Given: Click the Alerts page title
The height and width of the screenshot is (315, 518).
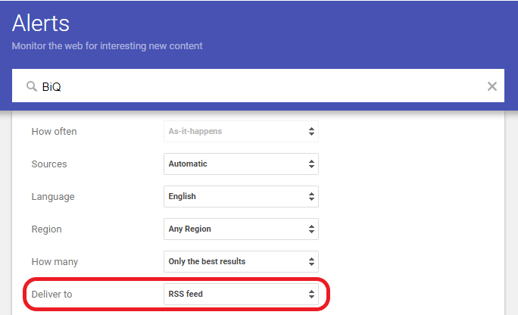Looking at the screenshot, I should coord(41,23).
